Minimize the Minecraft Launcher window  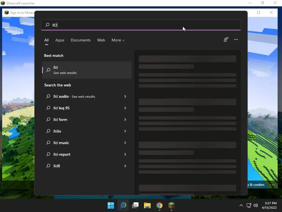(250, 3)
